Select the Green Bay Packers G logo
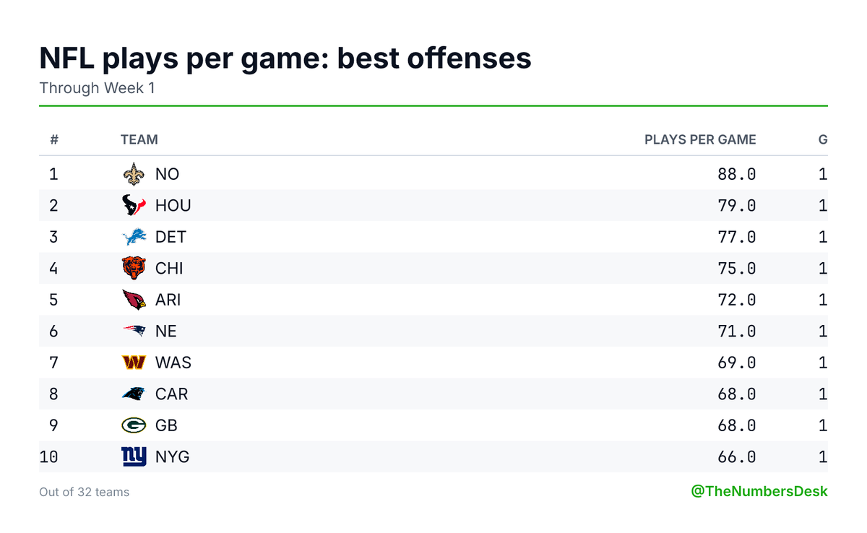The width and height of the screenshot is (867, 533). coord(134,425)
